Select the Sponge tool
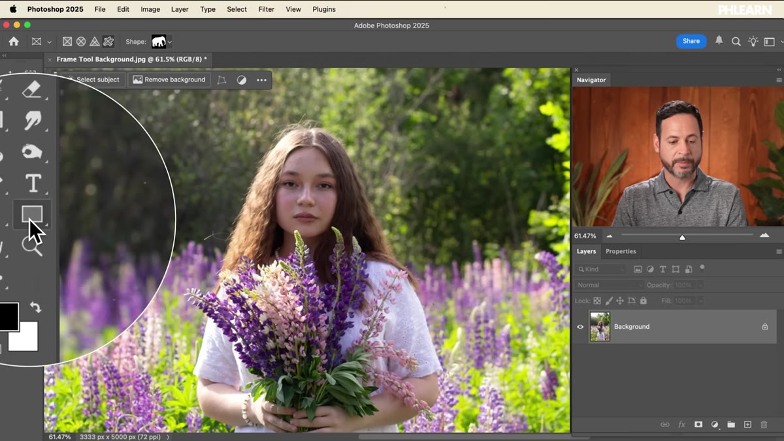The width and height of the screenshot is (784, 441). [31, 152]
